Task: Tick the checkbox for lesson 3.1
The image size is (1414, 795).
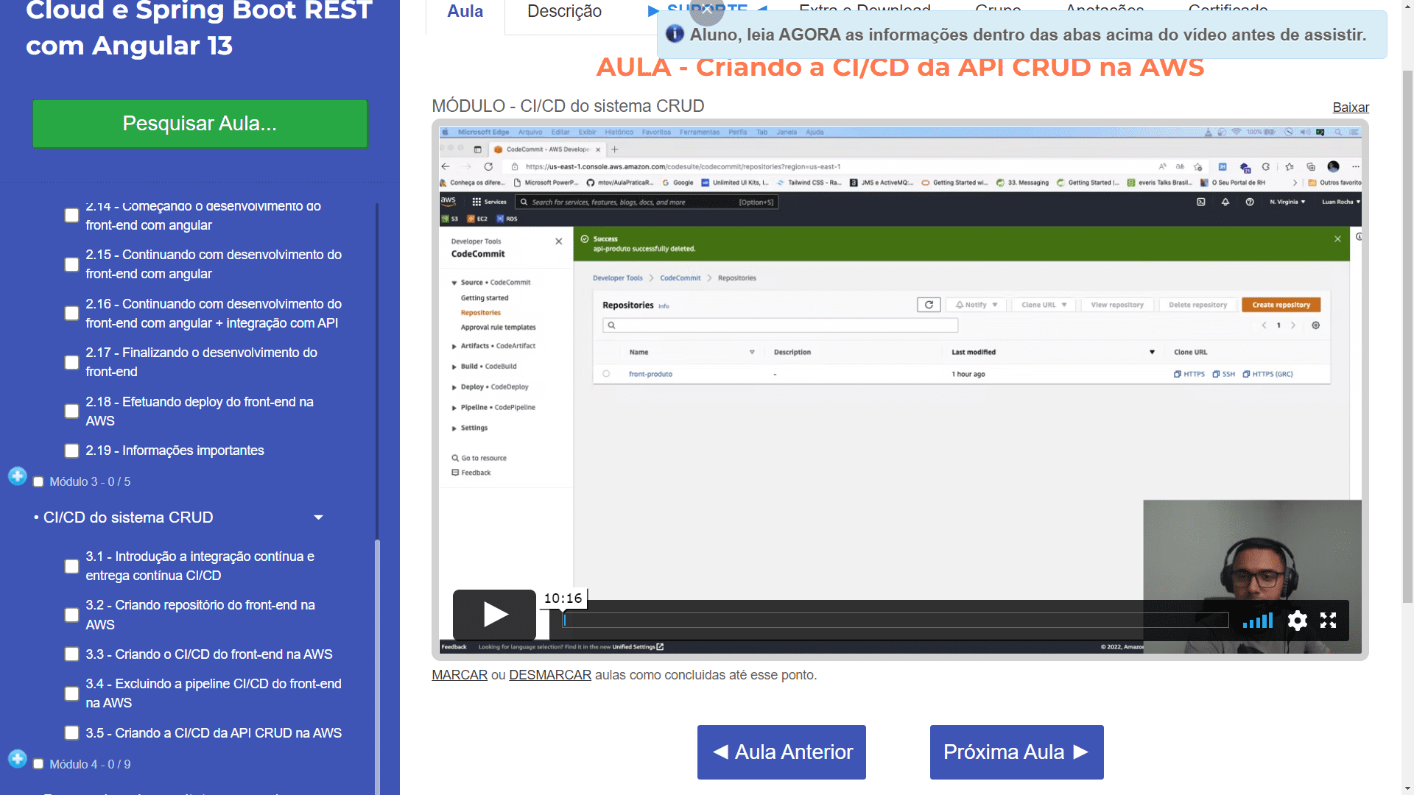Action: coord(71,567)
